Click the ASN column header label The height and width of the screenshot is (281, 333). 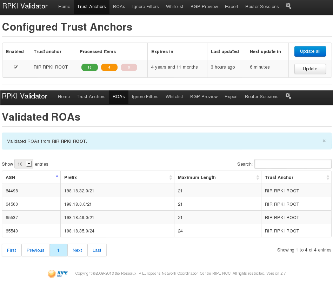10,177
